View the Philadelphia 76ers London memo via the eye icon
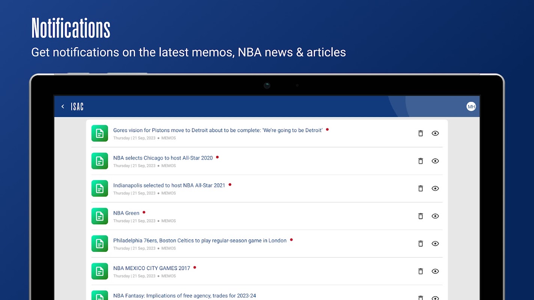The height and width of the screenshot is (300, 534). pos(435,243)
